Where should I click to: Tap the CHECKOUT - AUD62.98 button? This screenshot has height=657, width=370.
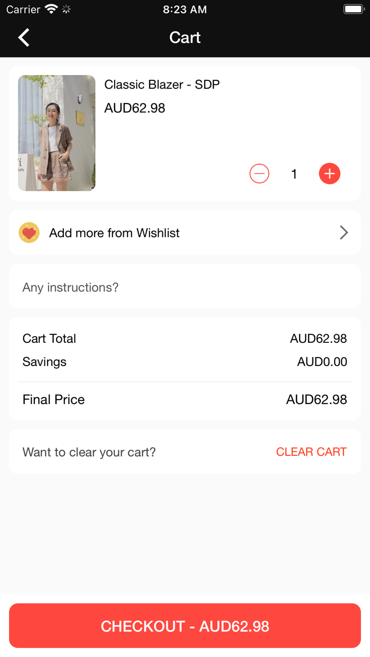[x=185, y=626]
